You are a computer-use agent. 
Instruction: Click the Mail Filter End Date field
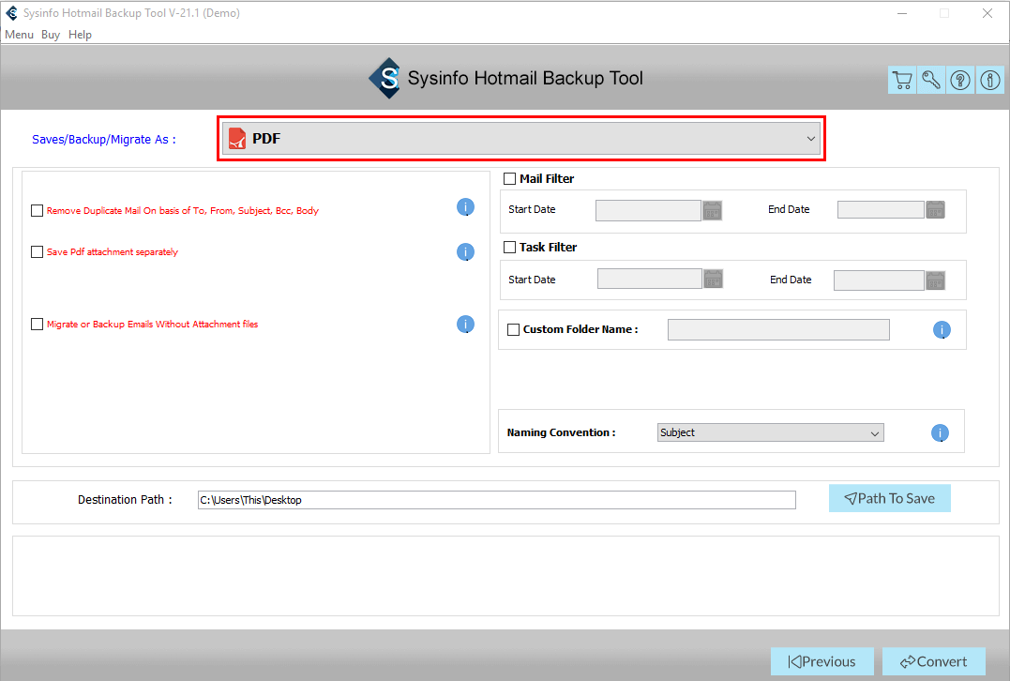click(x=881, y=210)
